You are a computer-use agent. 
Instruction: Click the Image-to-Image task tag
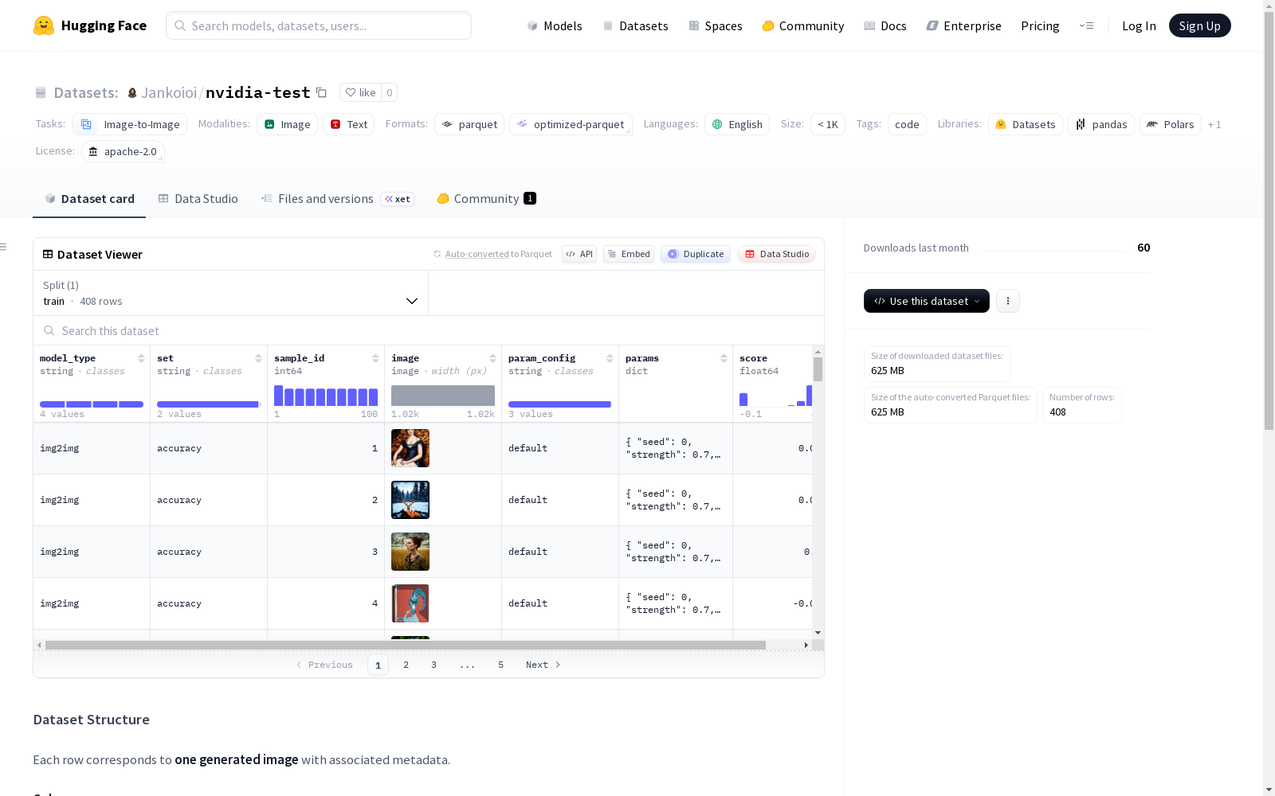pyautogui.click(x=130, y=124)
